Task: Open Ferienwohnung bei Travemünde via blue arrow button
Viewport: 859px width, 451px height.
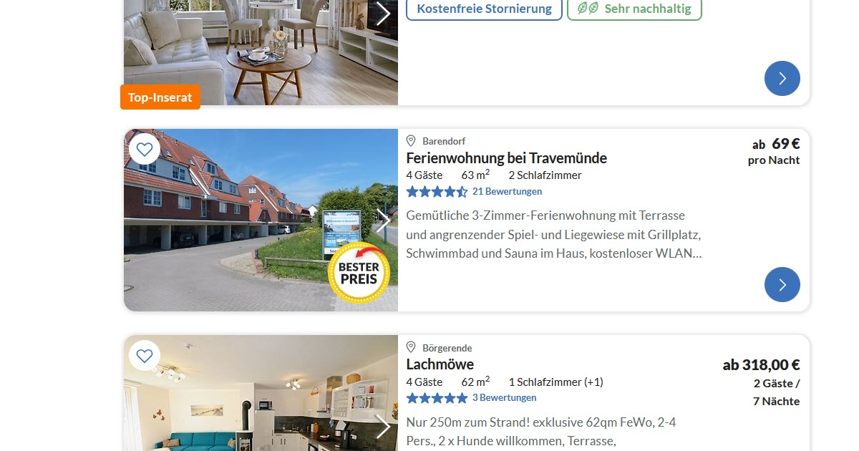Action: click(782, 285)
